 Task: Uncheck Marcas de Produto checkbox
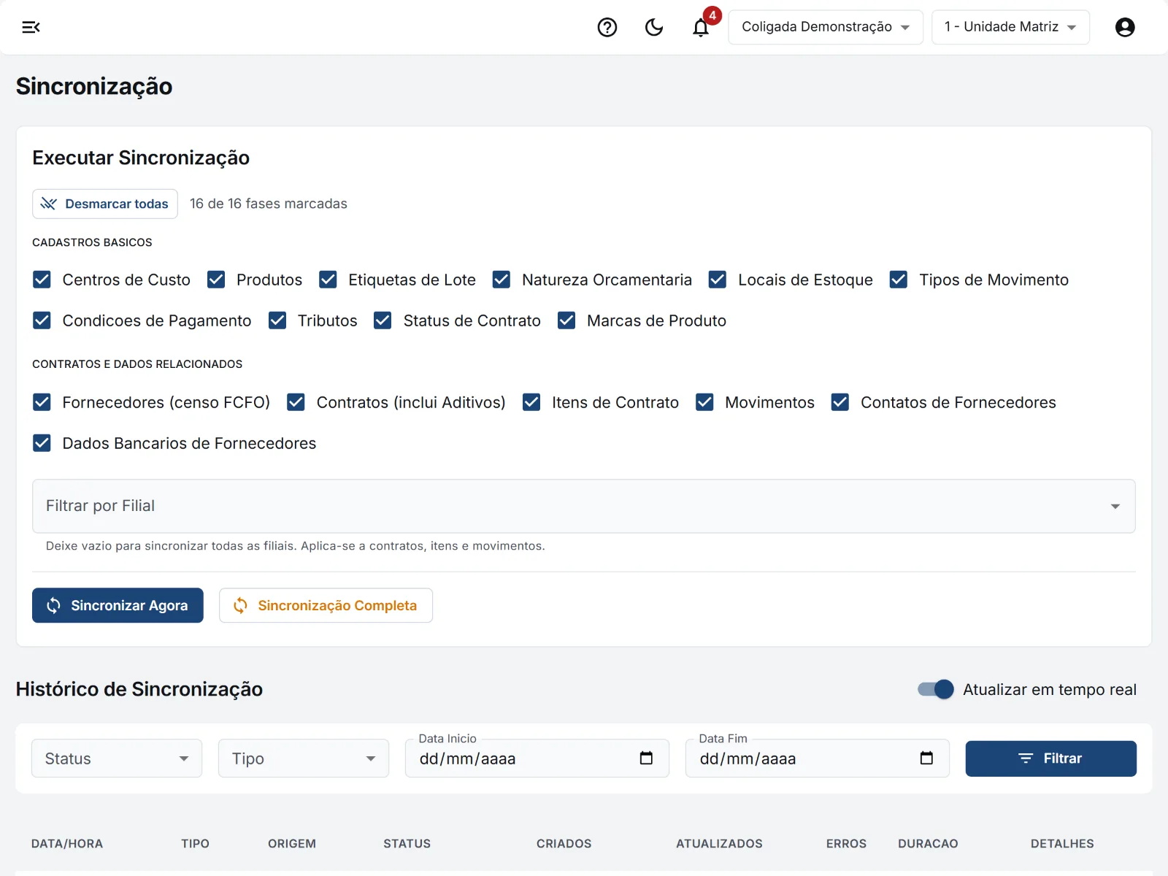click(566, 320)
